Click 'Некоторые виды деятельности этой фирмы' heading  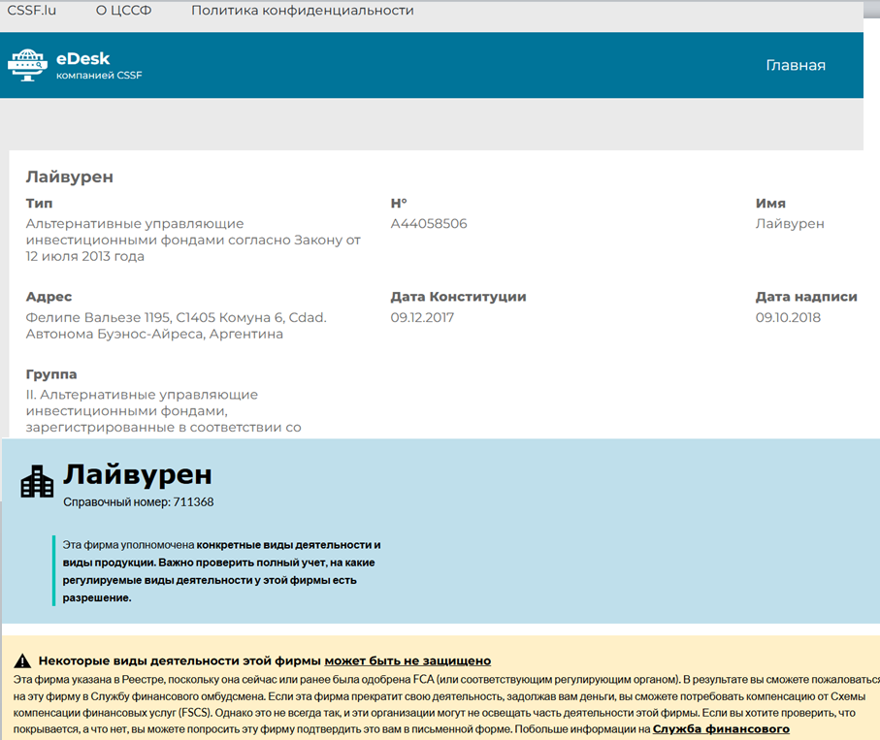(x=179, y=660)
